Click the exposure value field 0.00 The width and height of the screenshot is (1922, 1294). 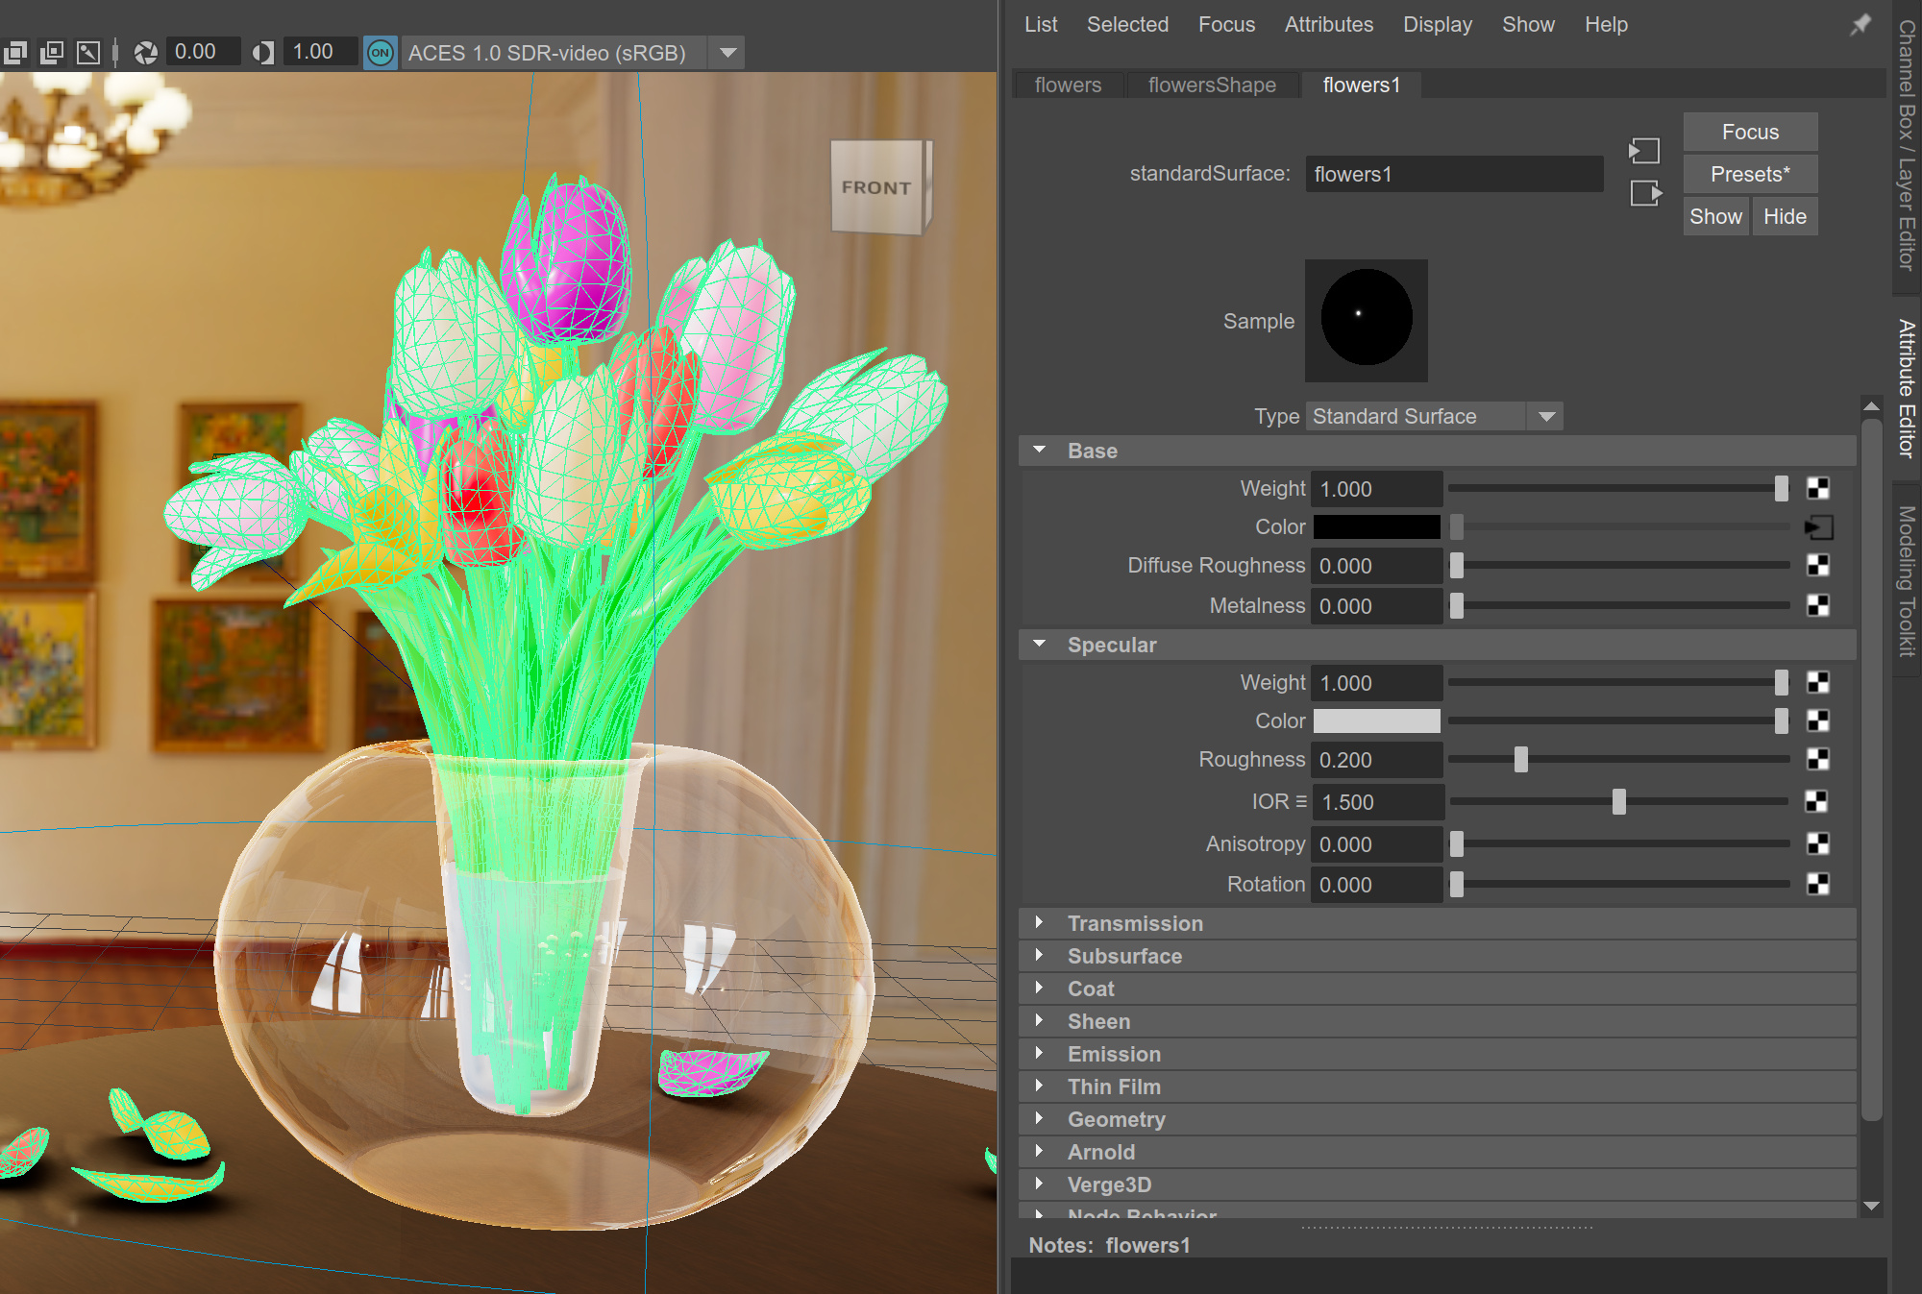[202, 52]
